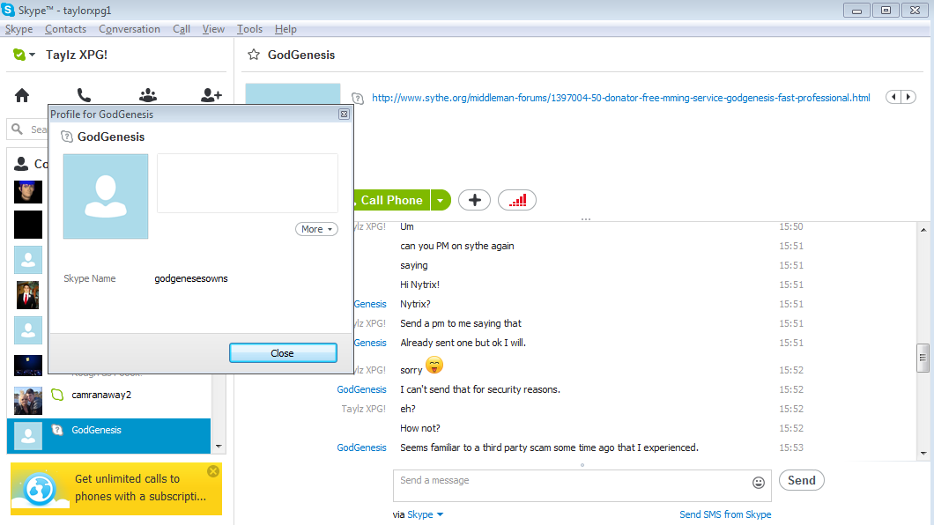Close the Profile for GodGenesis dialog via X
The height and width of the screenshot is (525, 934).
[344, 115]
